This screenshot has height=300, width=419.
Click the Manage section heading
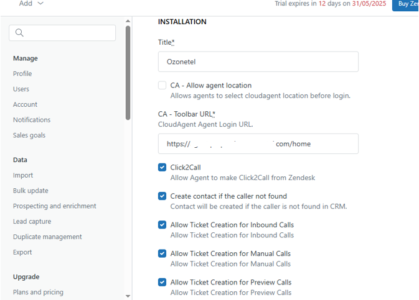[26, 58]
